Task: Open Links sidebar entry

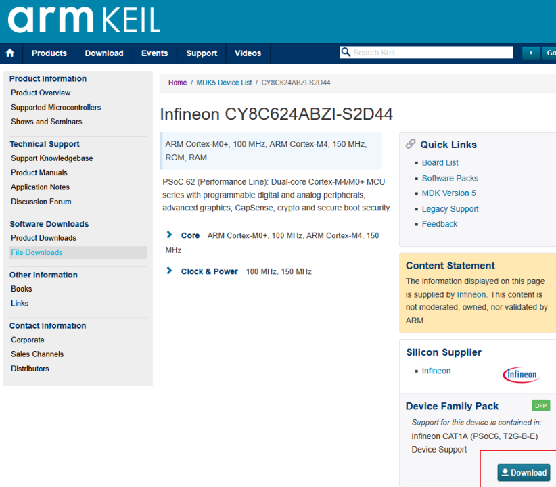Action: pos(20,303)
